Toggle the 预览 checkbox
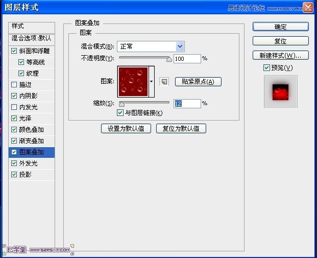Screen dimensions: 317x258 point(266,68)
